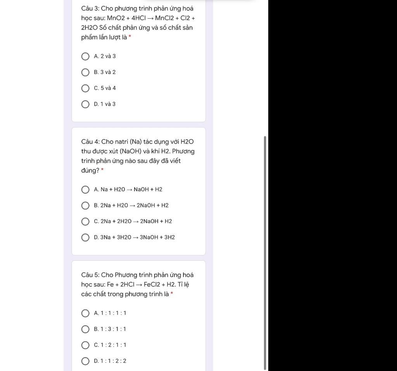Screen dimensions: 397x371
Task: Click the page vertical scrollbar
Action: [265, 253]
